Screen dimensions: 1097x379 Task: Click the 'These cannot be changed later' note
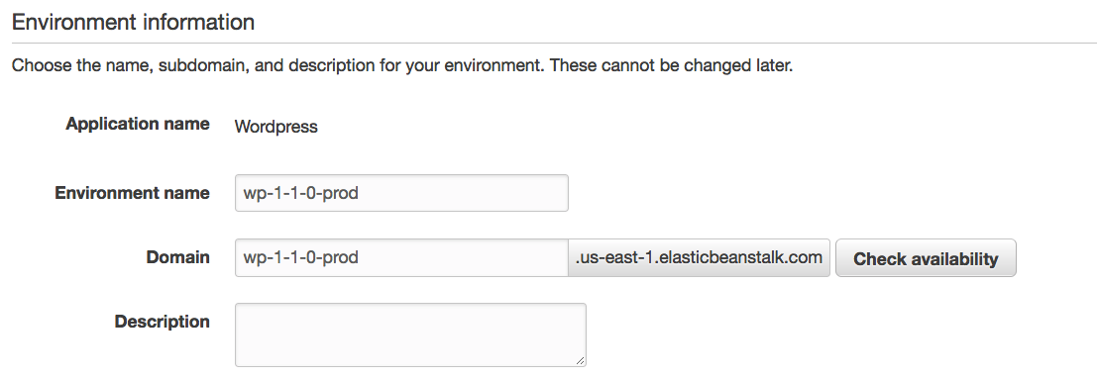[672, 66]
